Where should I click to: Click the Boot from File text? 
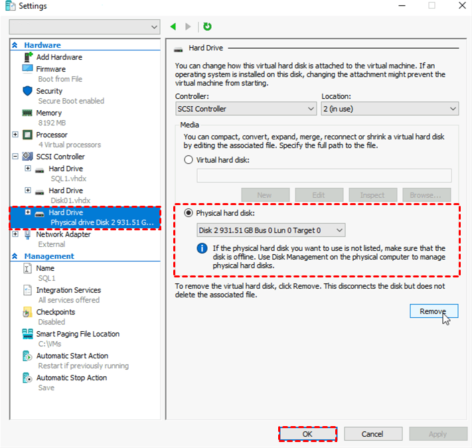pyautogui.click(x=60, y=79)
